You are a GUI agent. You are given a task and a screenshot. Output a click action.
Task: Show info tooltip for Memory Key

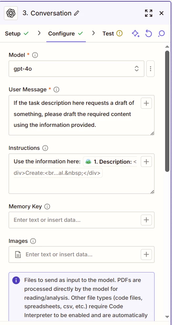47,206
